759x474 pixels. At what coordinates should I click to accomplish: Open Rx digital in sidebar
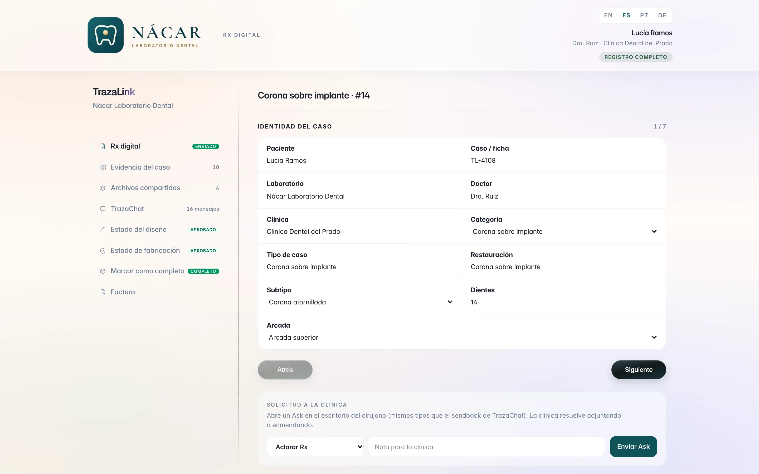[x=156, y=146]
